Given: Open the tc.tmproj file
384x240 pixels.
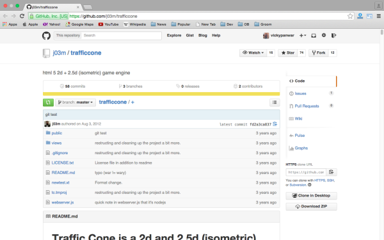Looking at the screenshot, I should (59, 193).
